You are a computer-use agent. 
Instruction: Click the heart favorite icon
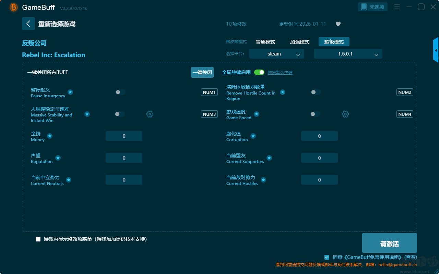tap(338, 24)
